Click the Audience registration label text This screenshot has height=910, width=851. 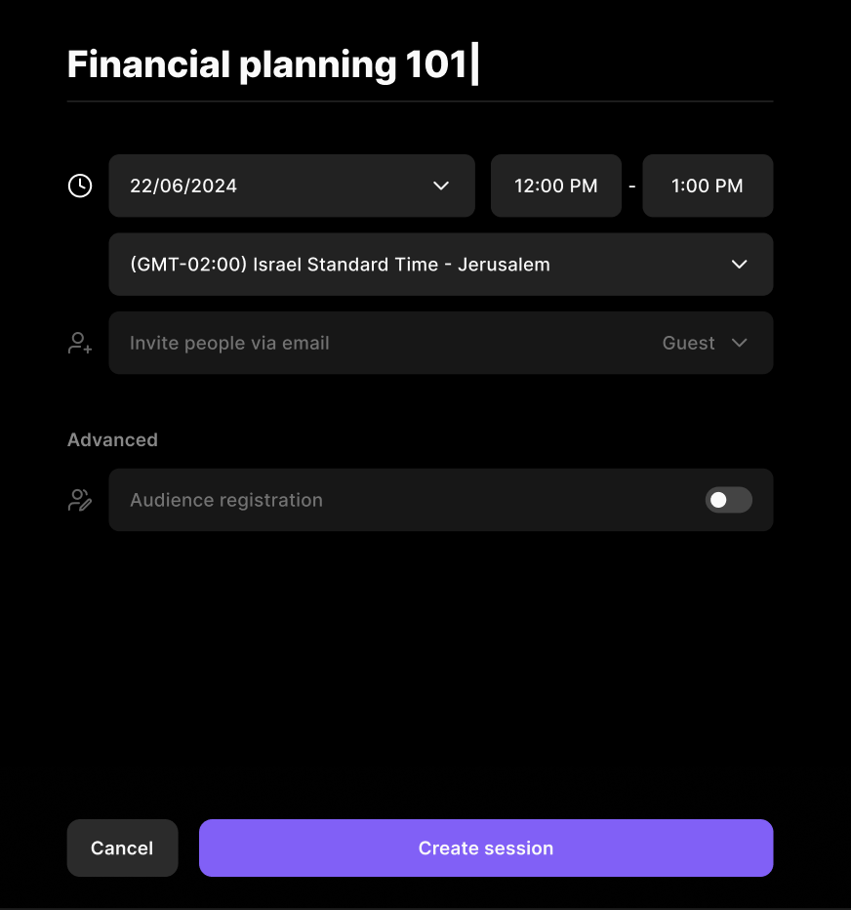point(226,500)
